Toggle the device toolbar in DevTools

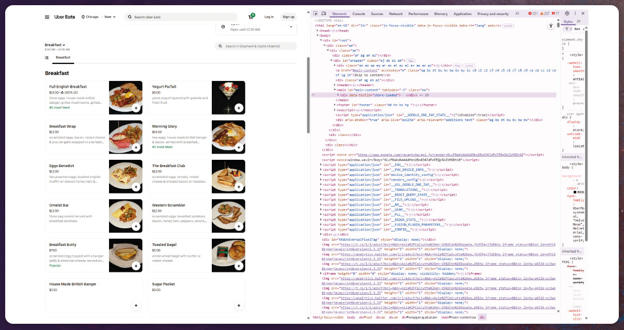click(324, 14)
